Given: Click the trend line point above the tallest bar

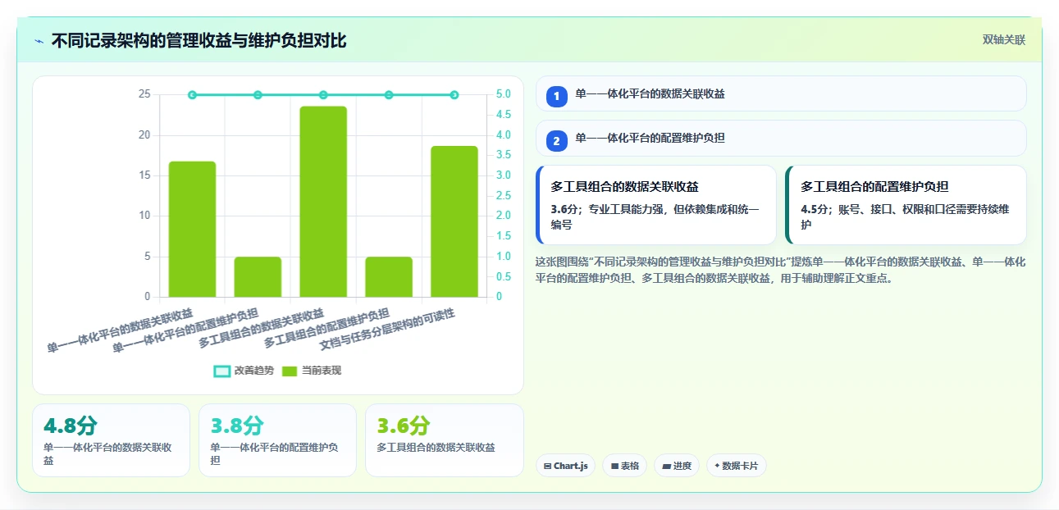Looking at the screenshot, I should [x=323, y=95].
